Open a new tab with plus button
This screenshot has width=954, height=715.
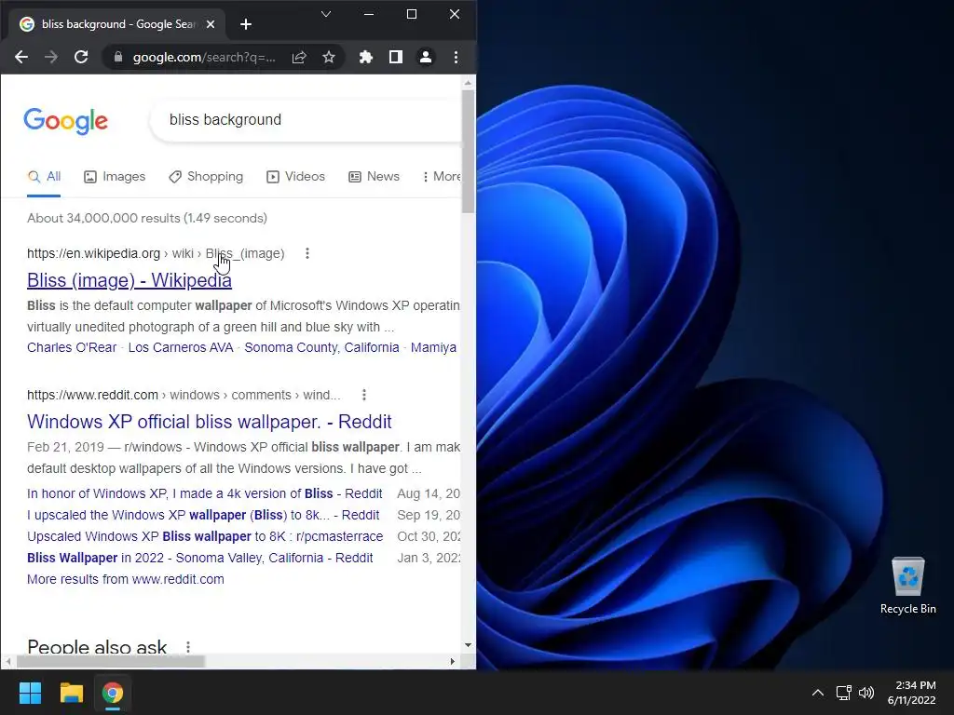246,24
